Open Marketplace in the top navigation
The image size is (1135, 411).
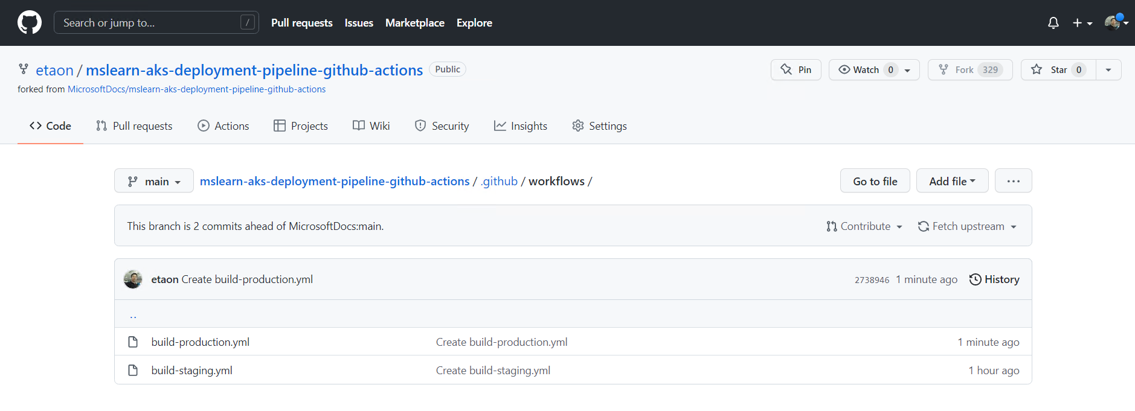tap(415, 23)
